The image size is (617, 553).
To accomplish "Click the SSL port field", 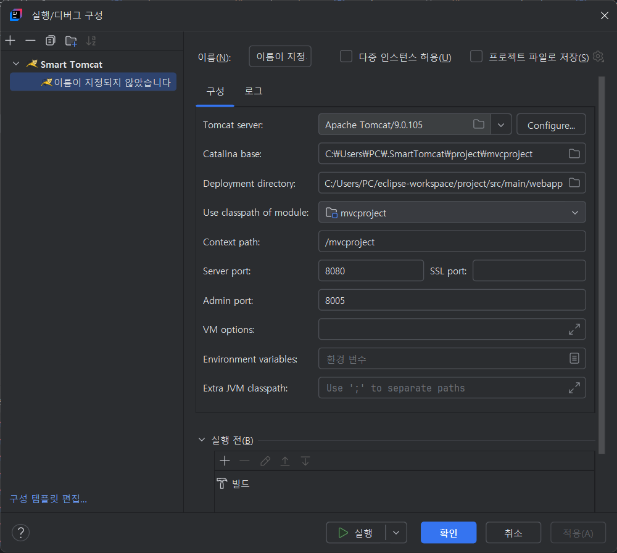I will [x=529, y=271].
